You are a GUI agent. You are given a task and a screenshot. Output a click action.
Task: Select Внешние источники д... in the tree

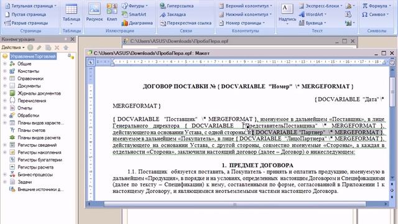[40, 189]
